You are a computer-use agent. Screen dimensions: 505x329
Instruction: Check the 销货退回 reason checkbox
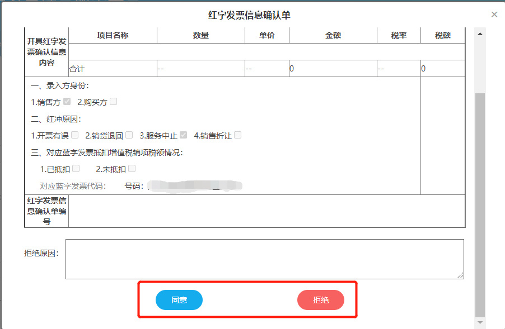128,135
